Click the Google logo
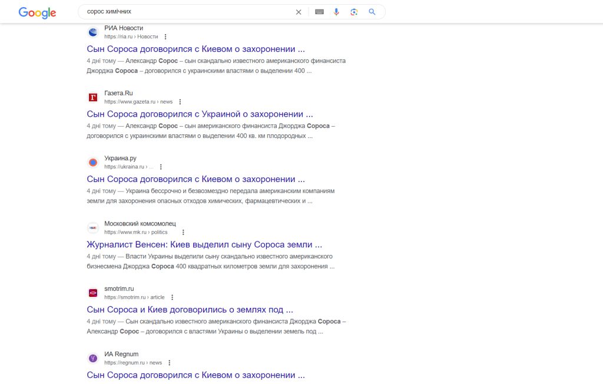The height and width of the screenshot is (384, 603). click(x=37, y=12)
